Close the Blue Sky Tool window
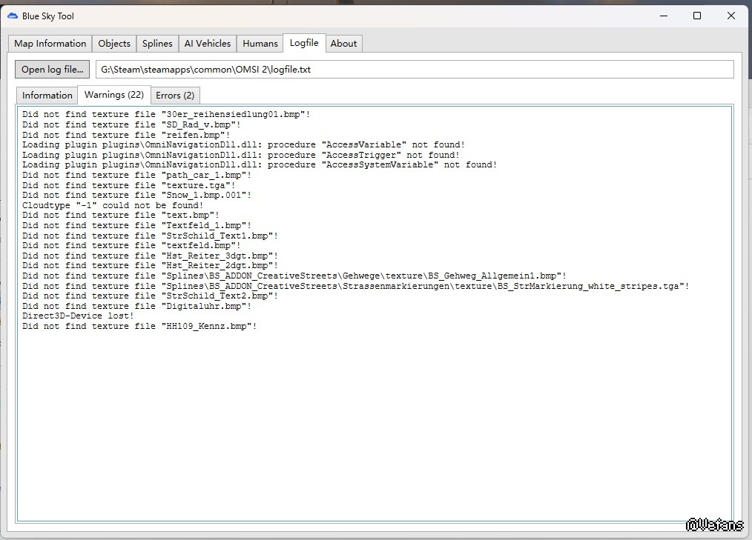The width and height of the screenshot is (752, 540). click(731, 16)
